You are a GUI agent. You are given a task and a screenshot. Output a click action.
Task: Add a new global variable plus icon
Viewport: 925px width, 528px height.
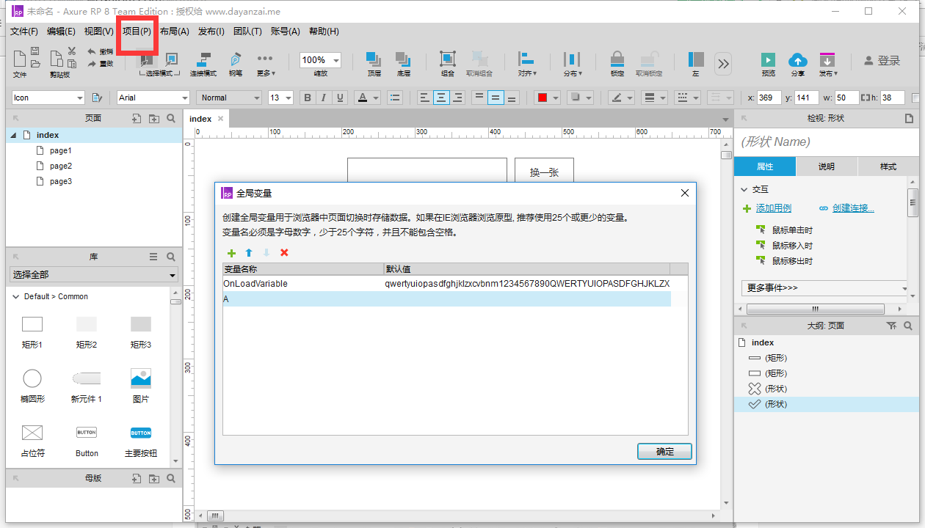pos(232,253)
